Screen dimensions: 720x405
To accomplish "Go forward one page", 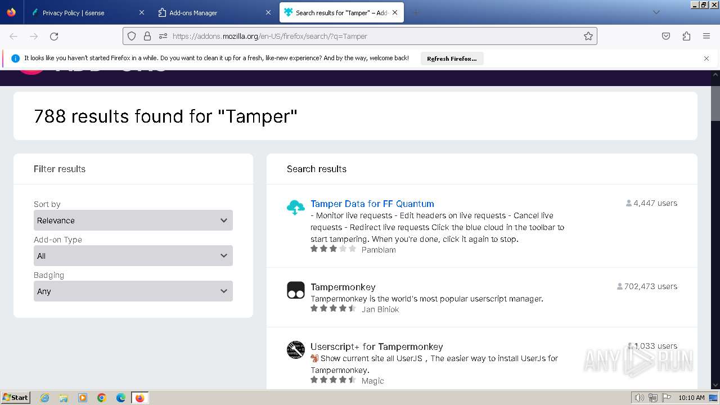I will tap(34, 36).
